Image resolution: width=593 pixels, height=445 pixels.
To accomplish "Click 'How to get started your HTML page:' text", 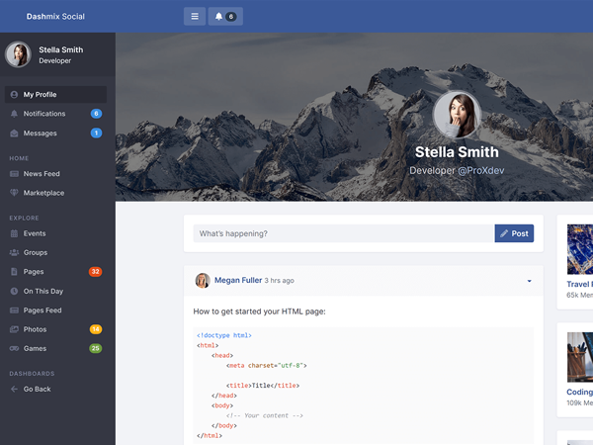I will point(259,311).
